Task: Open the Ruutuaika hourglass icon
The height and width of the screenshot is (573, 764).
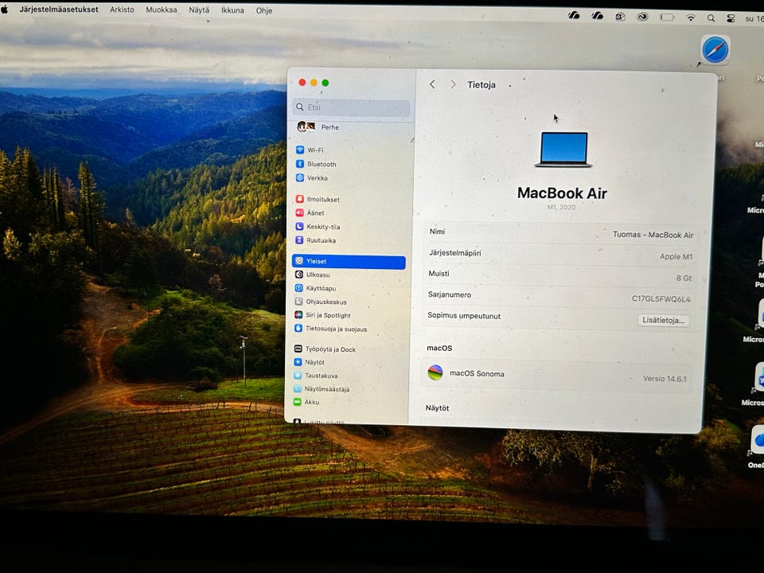Action: 300,240
